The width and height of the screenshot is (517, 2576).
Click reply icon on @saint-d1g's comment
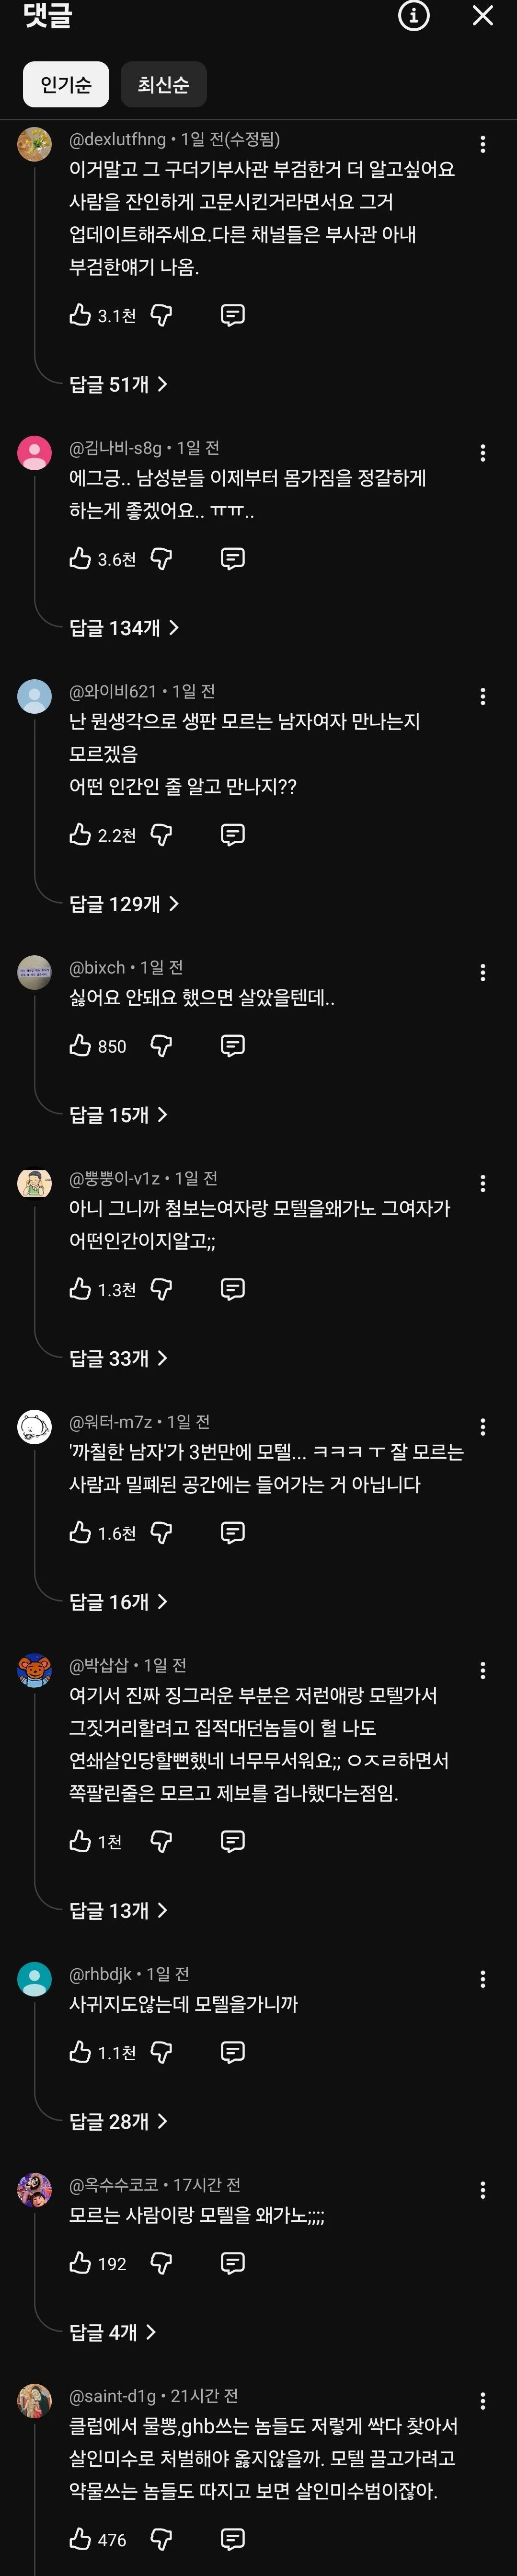tap(232, 2538)
